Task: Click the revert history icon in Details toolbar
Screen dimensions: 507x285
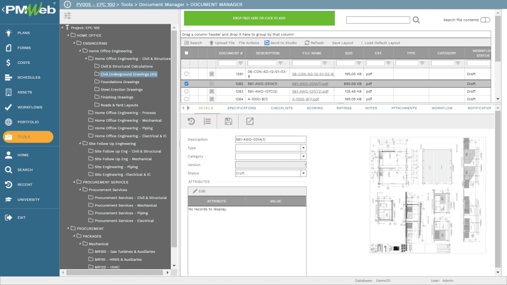Action: pos(191,121)
